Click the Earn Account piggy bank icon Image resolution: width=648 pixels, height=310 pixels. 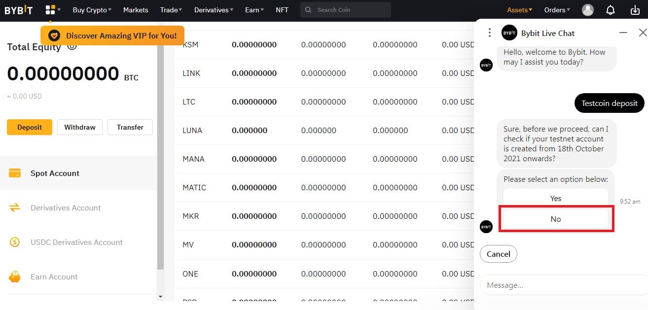pyautogui.click(x=15, y=276)
